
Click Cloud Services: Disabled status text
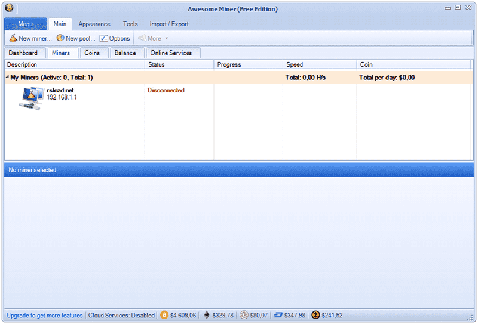tap(121, 315)
